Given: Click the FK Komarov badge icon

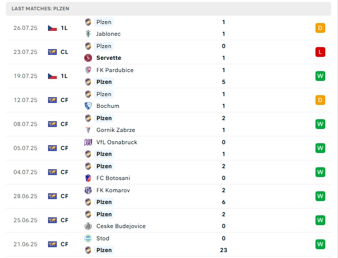Looking at the screenshot, I should [88, 190].
